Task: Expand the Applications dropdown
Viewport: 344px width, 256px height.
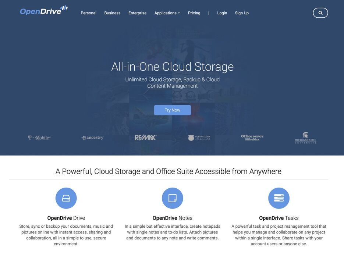Action: (x=167, y=13)
